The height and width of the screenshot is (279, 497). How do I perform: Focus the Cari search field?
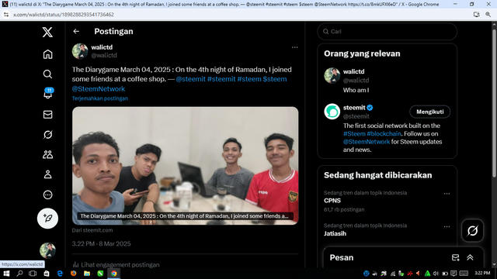click(x=387, y=31)
